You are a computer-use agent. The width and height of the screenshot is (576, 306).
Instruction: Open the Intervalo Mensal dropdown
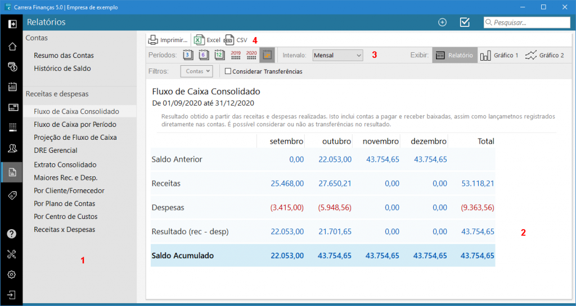tap(337, 56)
